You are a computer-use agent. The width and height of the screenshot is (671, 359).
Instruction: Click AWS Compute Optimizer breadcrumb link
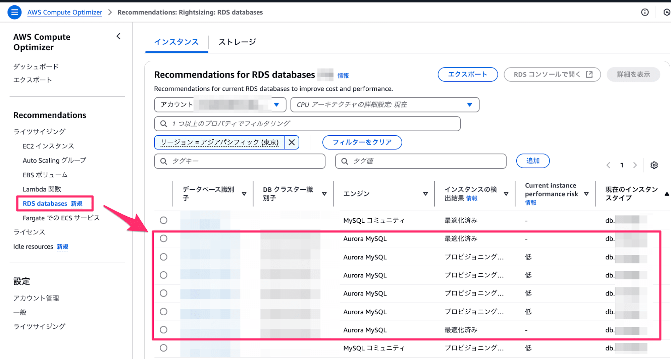coord(65,12)
